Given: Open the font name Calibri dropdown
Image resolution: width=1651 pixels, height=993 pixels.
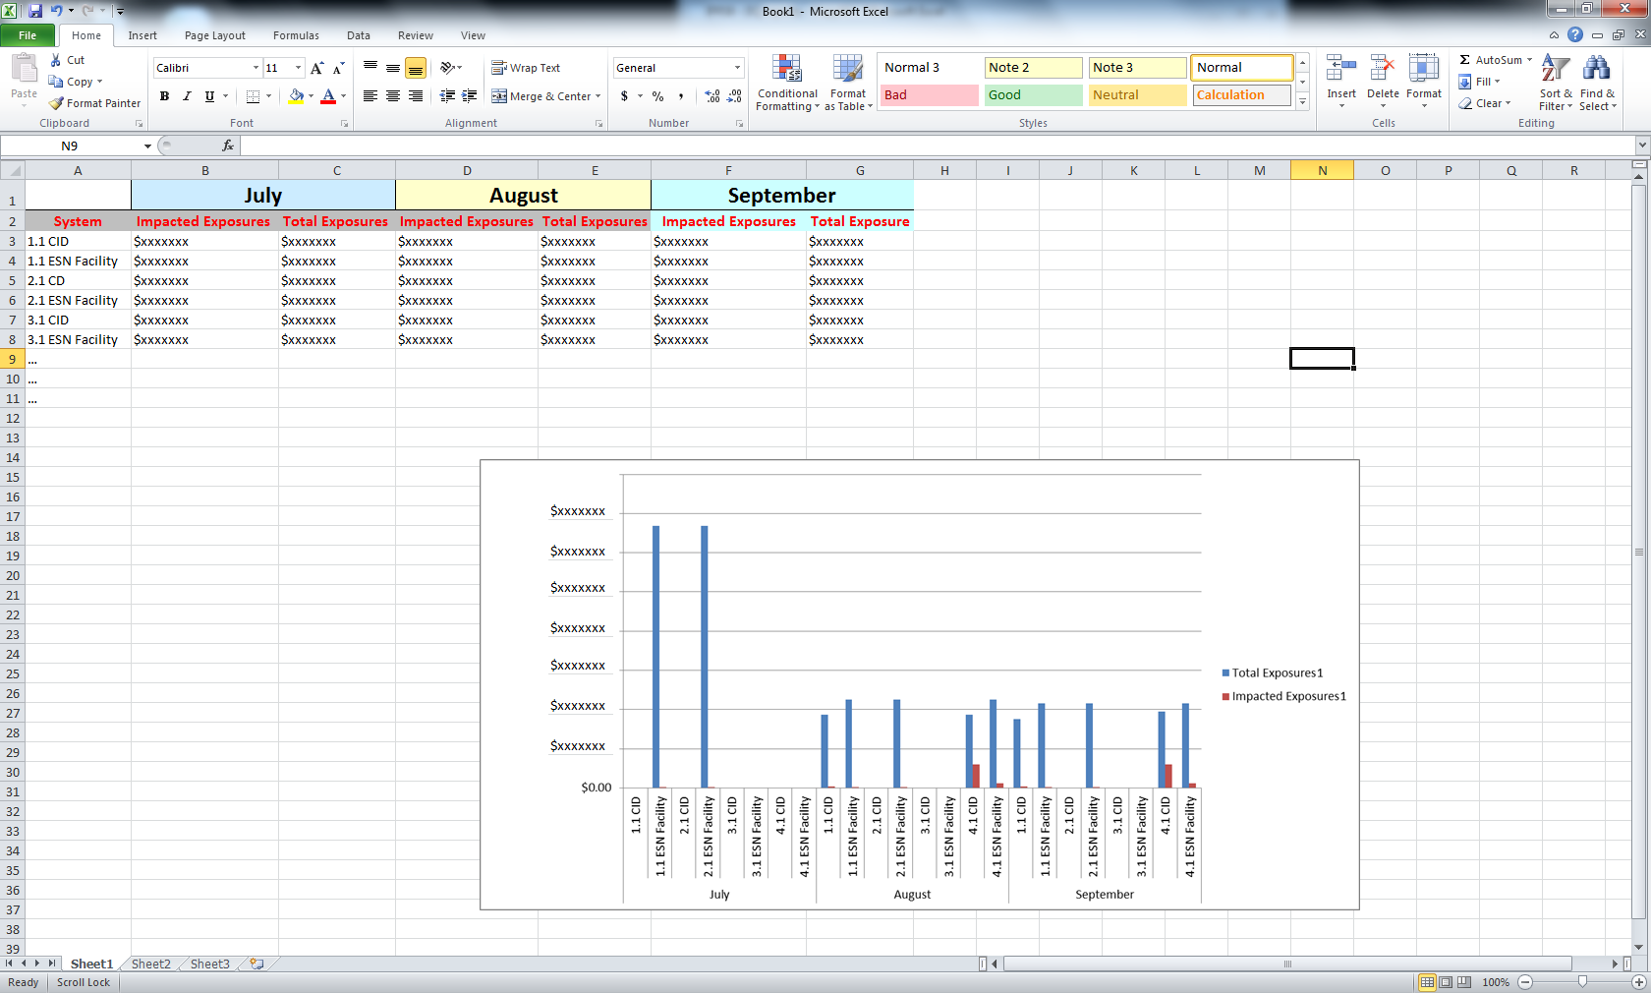Looking at the screenshot, I should click(x=256, y=68).
